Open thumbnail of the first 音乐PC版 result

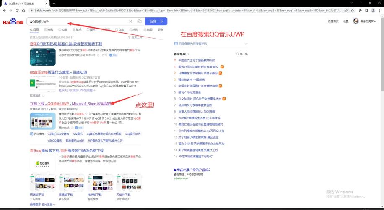point(43,57)
